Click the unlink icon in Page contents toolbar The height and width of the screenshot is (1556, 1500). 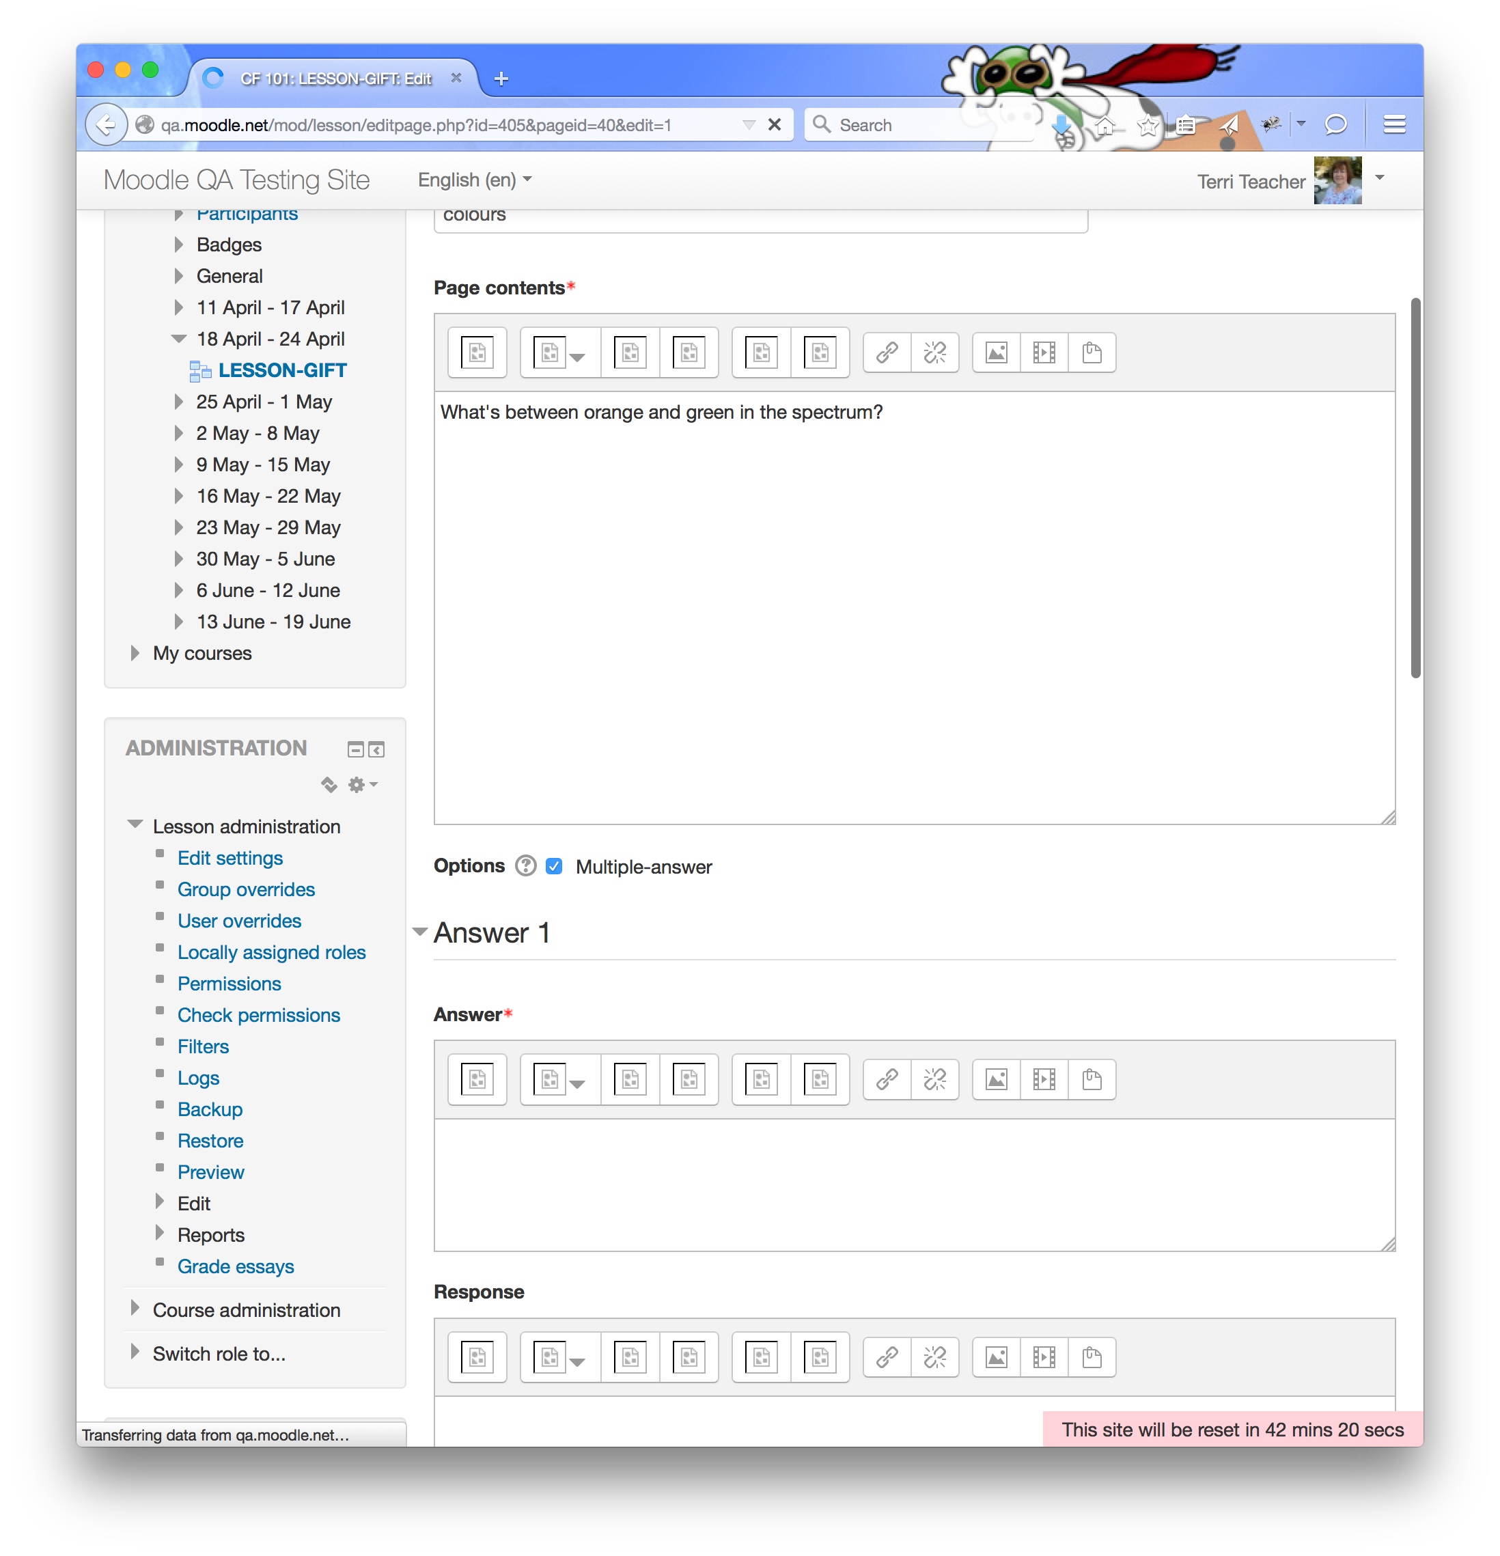(934, 352)
